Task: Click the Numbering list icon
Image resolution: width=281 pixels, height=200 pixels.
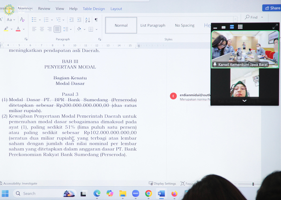Action: pos(46,20)
